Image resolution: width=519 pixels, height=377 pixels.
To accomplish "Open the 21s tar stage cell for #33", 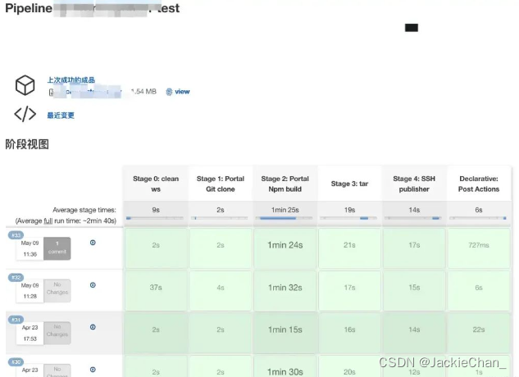I will pos(349,248).
